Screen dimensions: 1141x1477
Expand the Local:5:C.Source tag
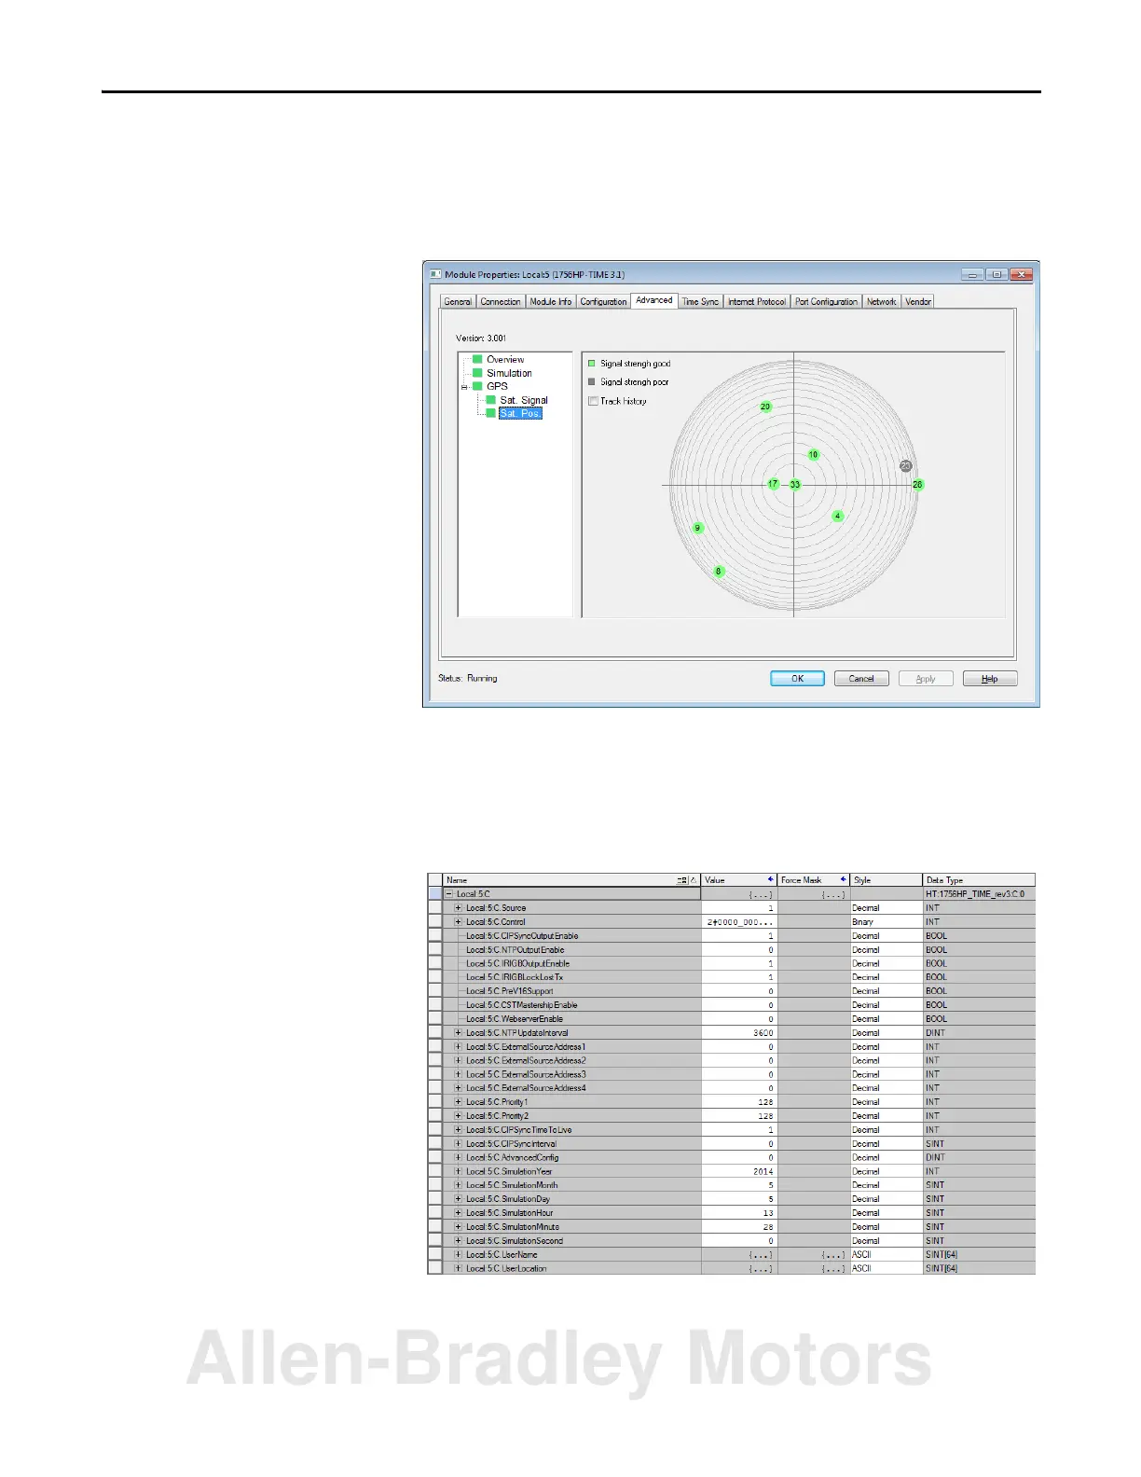(x=458, y=908)
